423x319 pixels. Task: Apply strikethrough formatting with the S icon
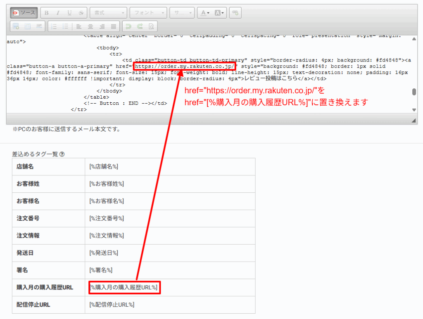pos(81,13)
